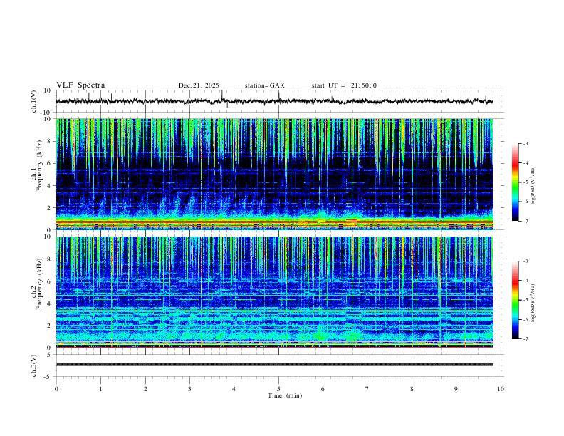
Task: Click the "Time (min)" axis title
Action: click(285, 395)
